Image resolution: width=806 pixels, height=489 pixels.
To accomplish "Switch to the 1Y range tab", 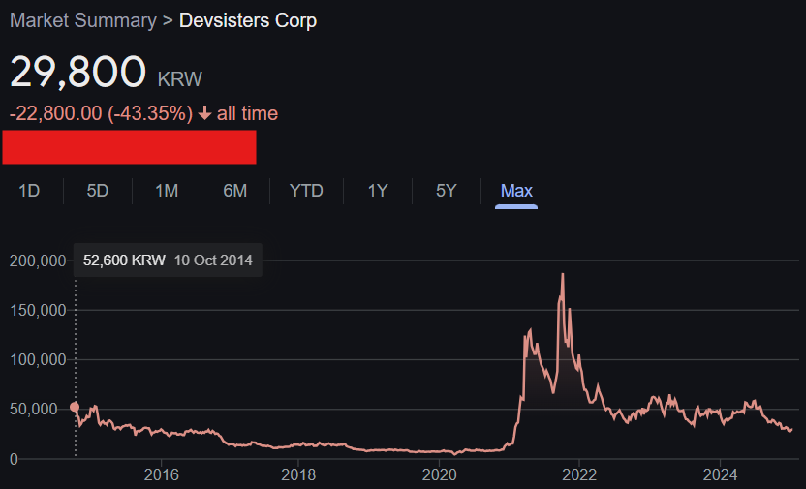I will [x=378, y=191].
